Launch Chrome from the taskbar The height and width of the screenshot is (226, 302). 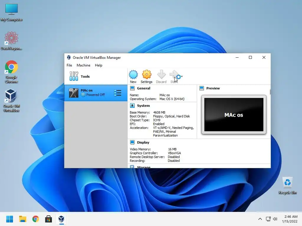tap(36, 219)
